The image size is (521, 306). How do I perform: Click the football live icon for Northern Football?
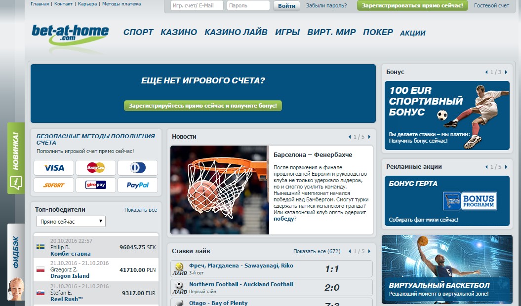pos(179,285)
